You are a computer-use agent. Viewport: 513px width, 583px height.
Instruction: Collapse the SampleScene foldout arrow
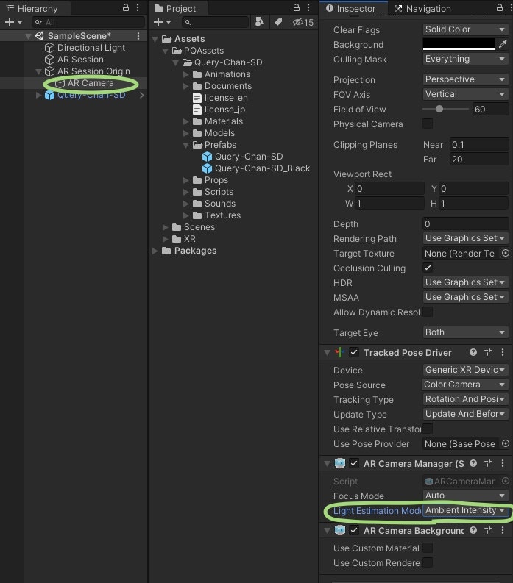(28, 36)
